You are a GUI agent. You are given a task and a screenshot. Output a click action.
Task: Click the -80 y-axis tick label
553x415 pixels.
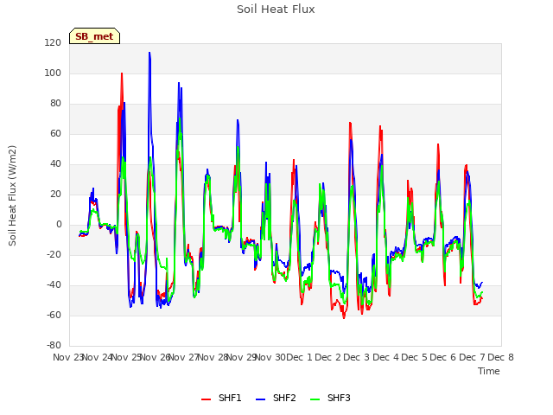(x=54, y=345)
